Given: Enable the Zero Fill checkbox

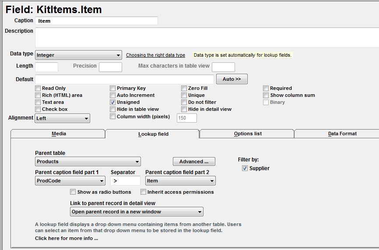Looking at the screenshot, I should [184, 88].
